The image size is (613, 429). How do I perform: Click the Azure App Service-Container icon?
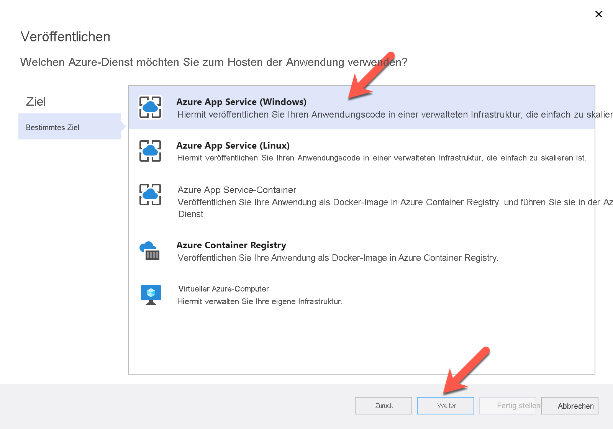[x=150, y=195]
